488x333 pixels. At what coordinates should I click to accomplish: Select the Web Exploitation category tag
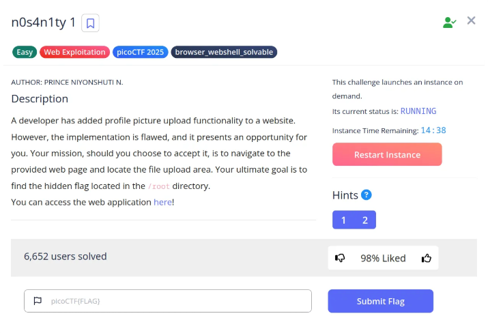click(74, 52)
